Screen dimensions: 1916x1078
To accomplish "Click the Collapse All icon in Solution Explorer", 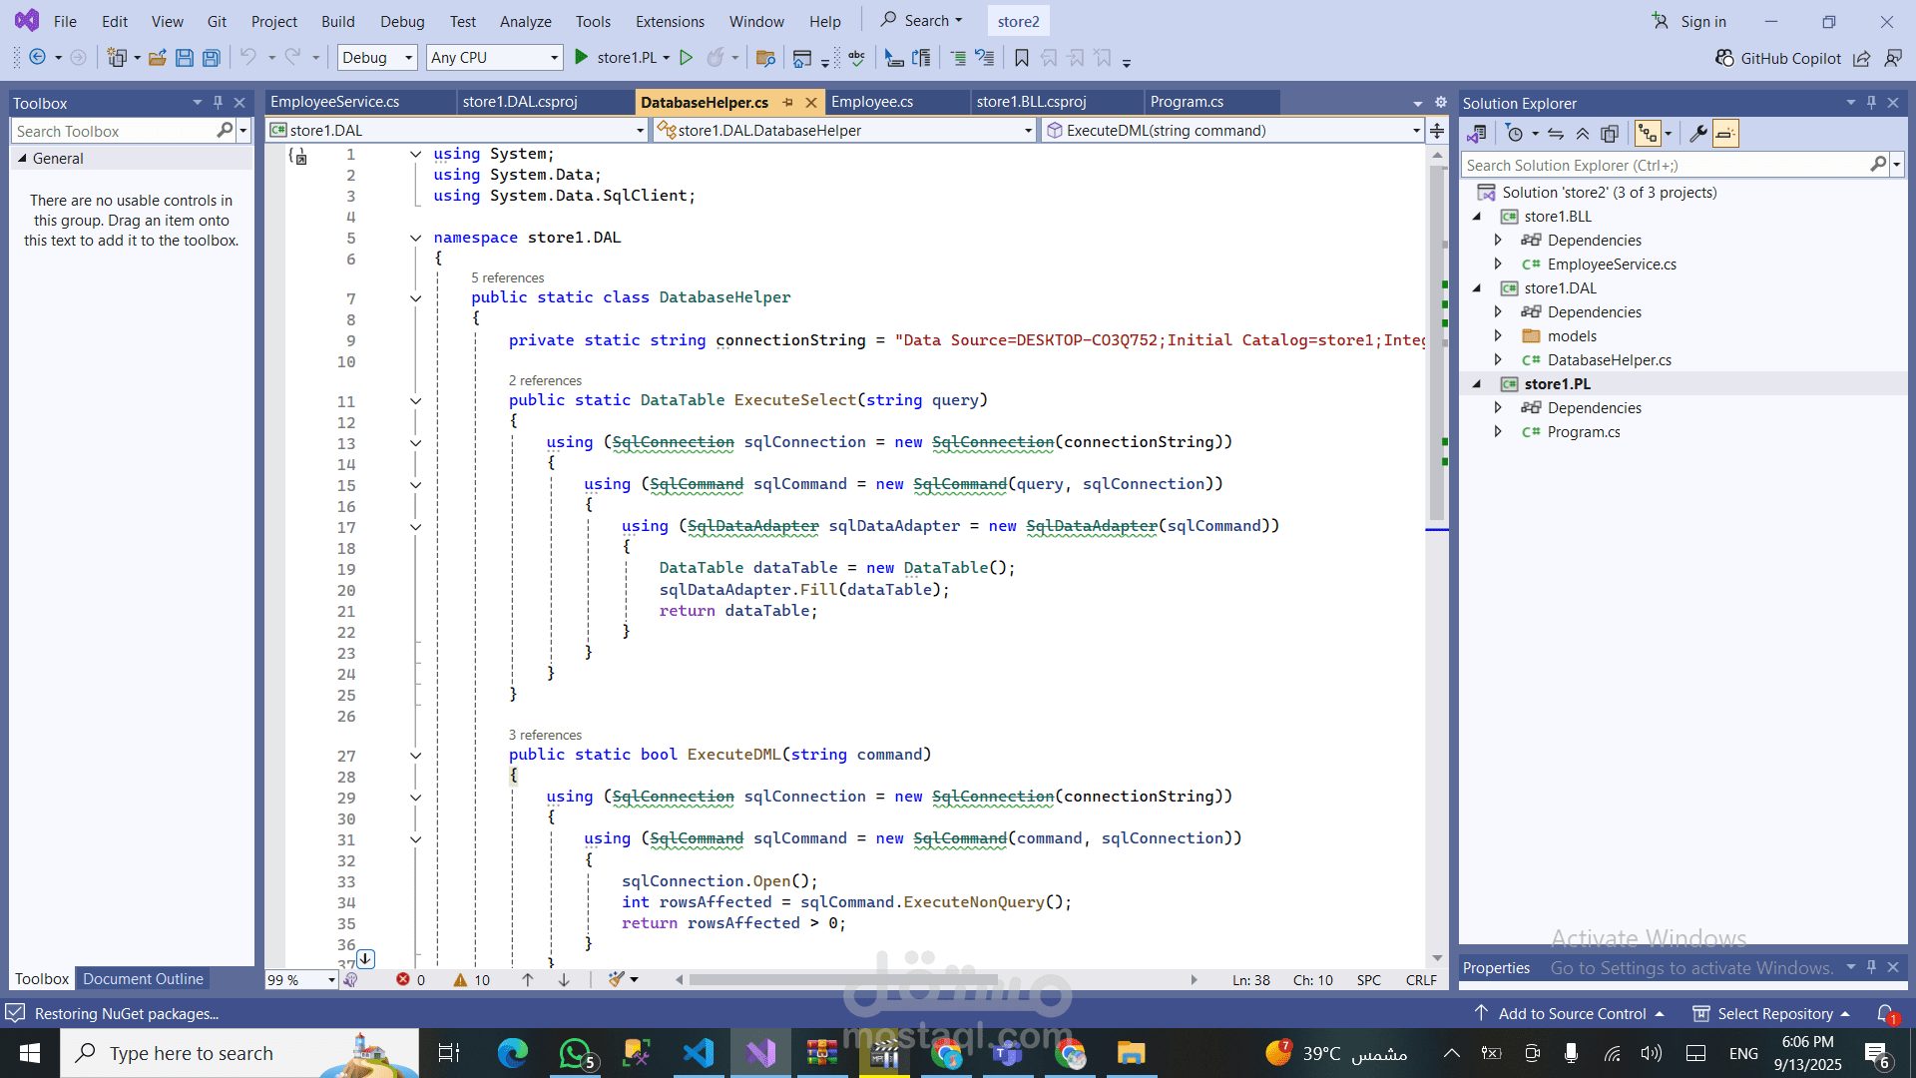I will [x=1583, y=134].
